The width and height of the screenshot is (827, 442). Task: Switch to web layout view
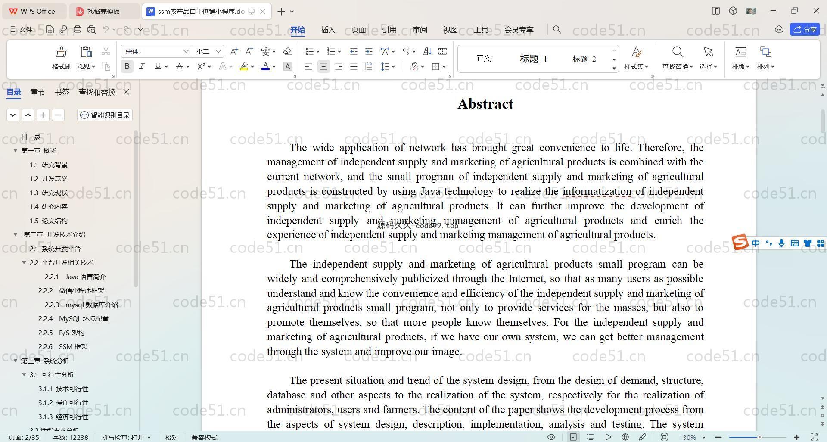click(x=625, y=437)
